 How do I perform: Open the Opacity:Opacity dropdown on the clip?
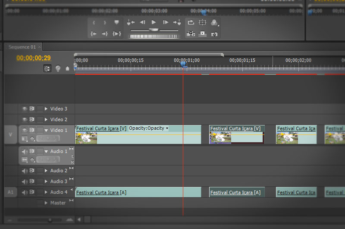coord(167,128)
